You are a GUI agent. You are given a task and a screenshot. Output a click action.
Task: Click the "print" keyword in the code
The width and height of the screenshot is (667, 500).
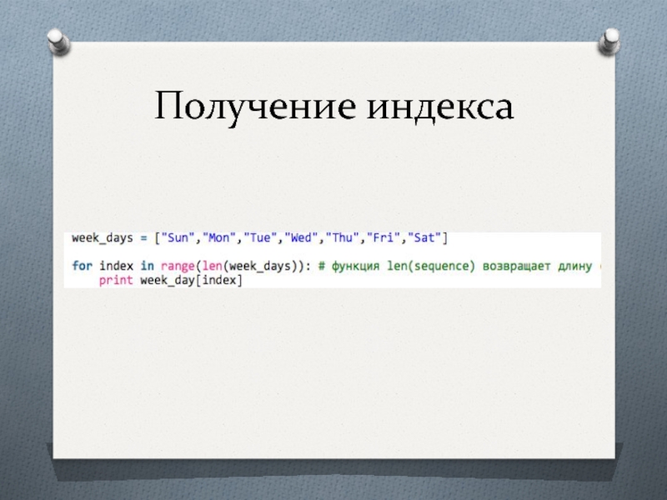coord(116,281)
